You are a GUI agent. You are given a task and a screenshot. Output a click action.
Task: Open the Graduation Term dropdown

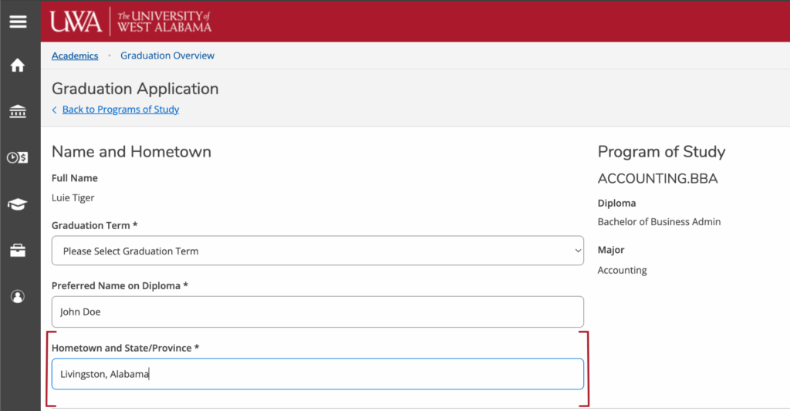pyautogui.click(x=317, y=251)
